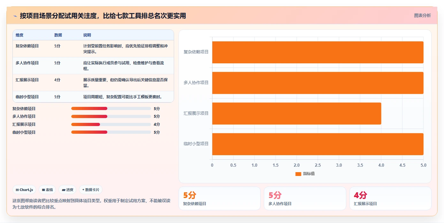The width and height of the screenshot is (444, 223).
Task: Click the description starting 展示质量重要
Action: click(x=126, y=83)
